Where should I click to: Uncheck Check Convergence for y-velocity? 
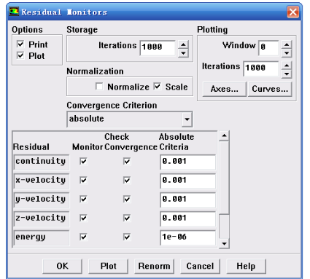127,199
